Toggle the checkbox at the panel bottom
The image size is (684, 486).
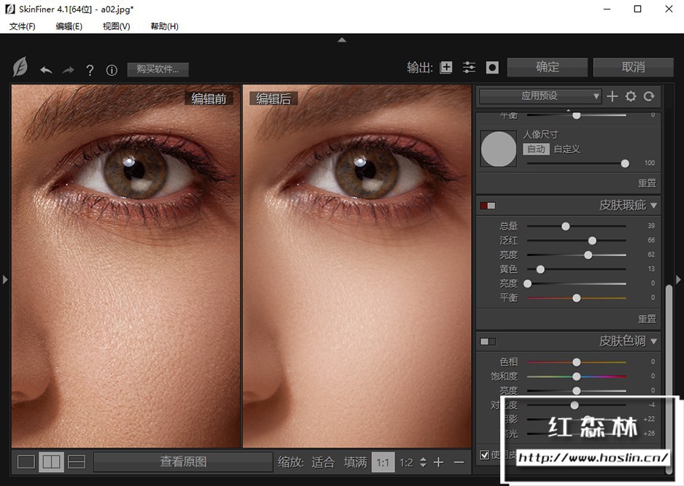point(484,455)
